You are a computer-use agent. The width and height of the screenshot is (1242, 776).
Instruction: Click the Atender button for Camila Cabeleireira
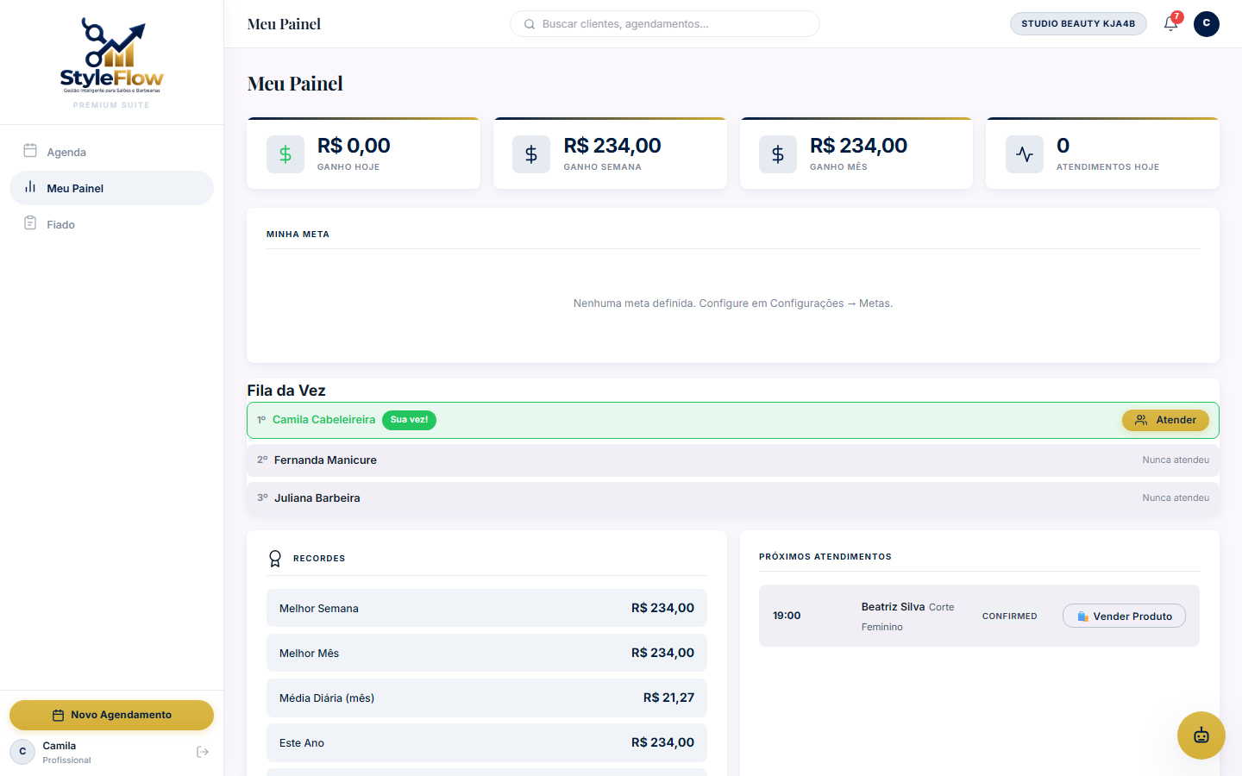[x=1165, y=420]
